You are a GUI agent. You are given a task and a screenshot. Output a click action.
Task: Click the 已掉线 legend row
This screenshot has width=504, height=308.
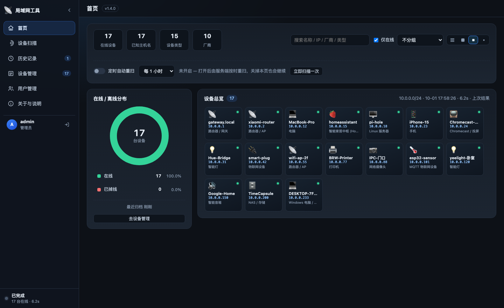click(x=139, y=189)
